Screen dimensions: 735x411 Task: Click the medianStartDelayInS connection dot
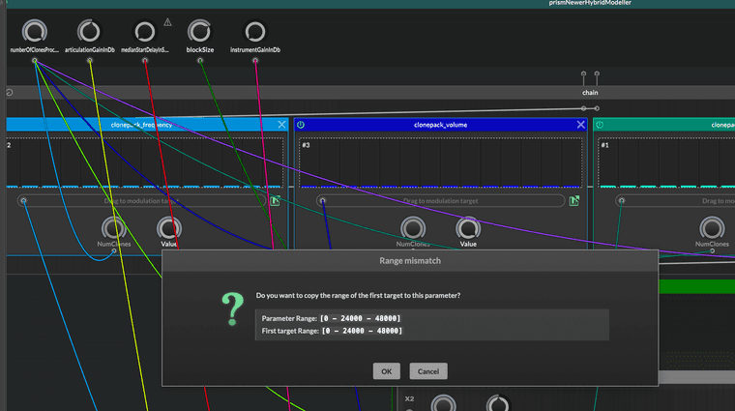[145, 61]
